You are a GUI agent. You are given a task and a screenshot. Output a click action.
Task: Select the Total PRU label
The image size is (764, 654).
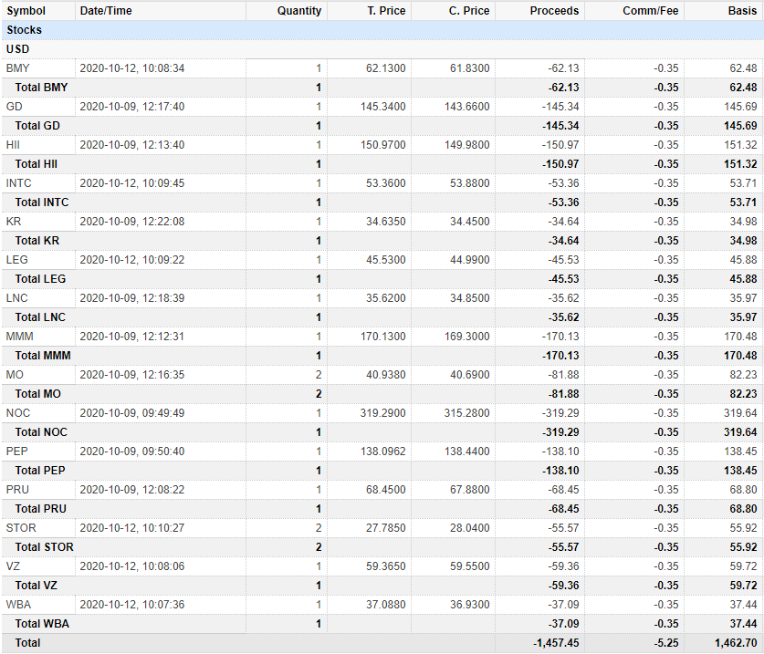click(41, 509)
